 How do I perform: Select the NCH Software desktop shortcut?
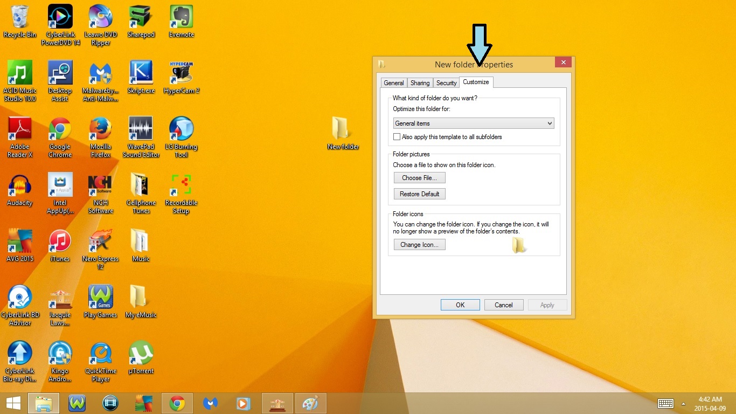[x=101, y=193]
